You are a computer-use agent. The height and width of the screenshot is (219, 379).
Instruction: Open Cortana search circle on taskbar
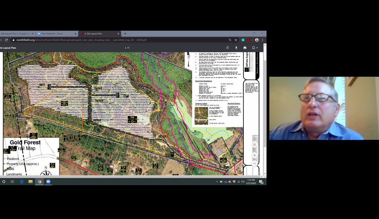pyautogui.click(x=3, y=182)
